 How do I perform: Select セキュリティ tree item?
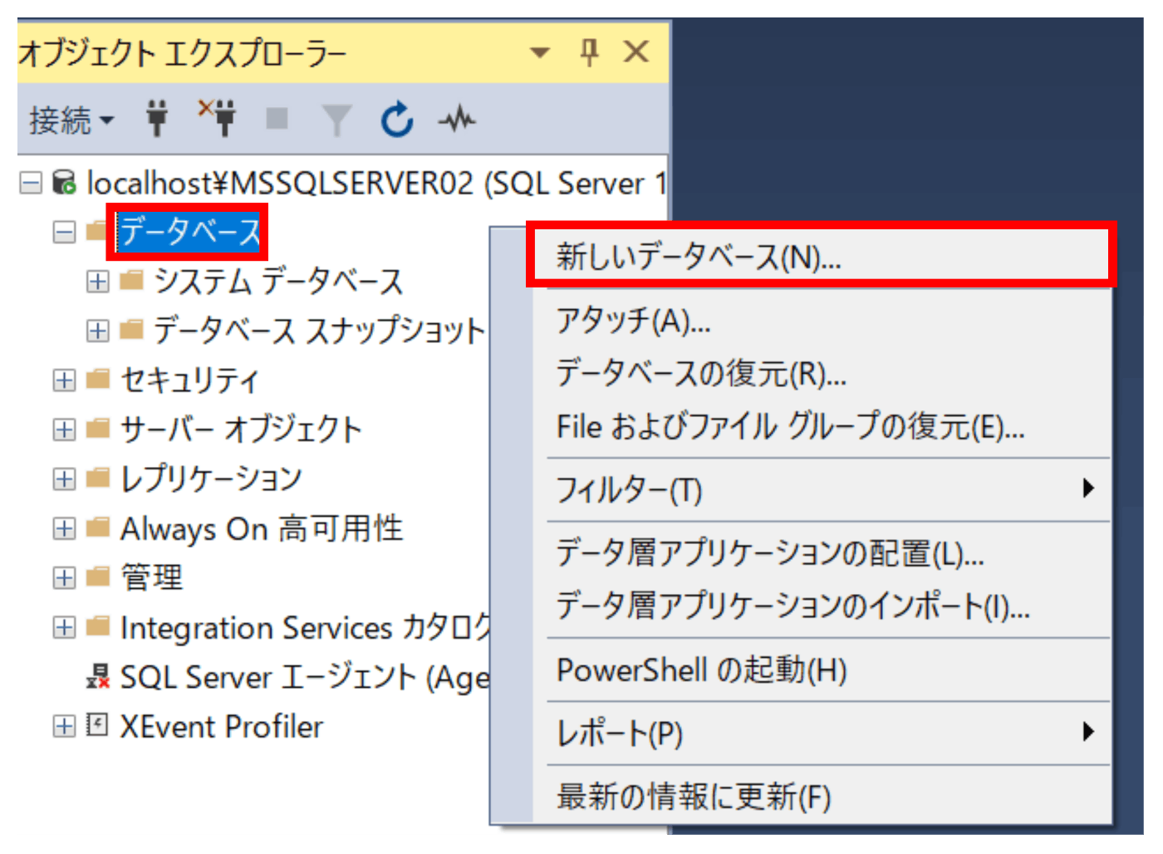[x=190, y=380]
